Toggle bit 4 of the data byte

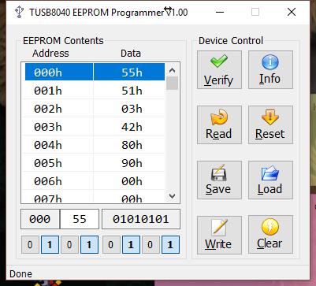[89, 245]
